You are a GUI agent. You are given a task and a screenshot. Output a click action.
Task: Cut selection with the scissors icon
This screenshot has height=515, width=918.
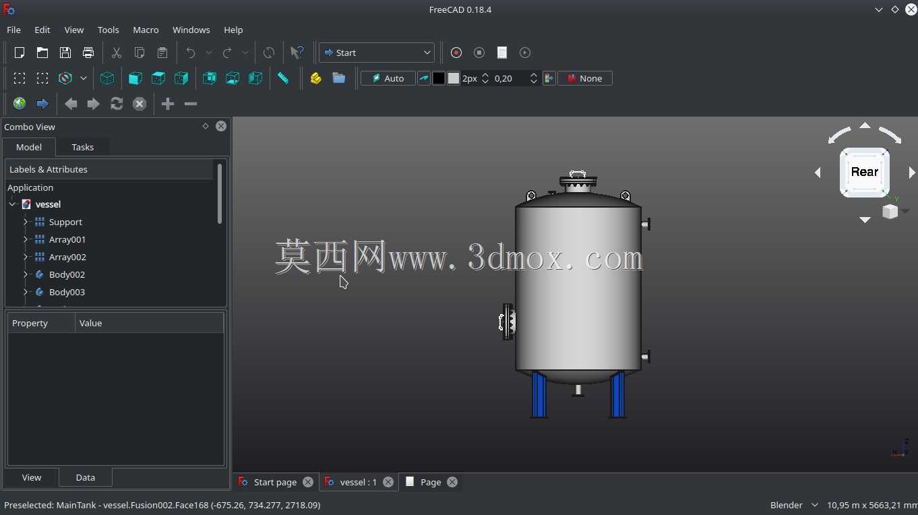[117, 53]
